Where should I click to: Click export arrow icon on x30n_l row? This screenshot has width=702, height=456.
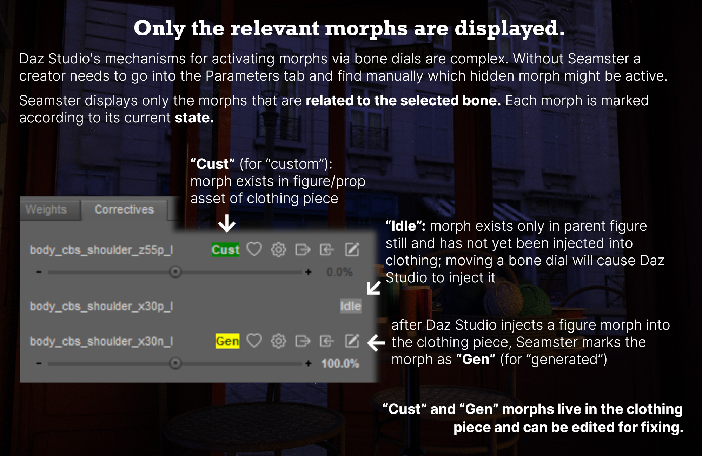tap(303, 341)
